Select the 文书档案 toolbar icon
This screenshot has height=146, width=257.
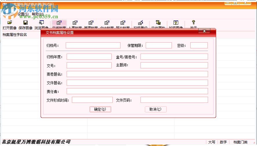[x=59, y=22]
